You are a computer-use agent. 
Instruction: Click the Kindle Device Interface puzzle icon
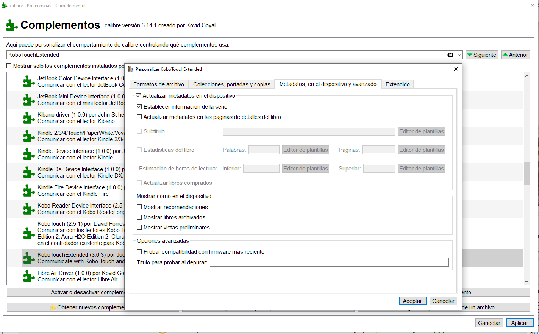point(29,154)
